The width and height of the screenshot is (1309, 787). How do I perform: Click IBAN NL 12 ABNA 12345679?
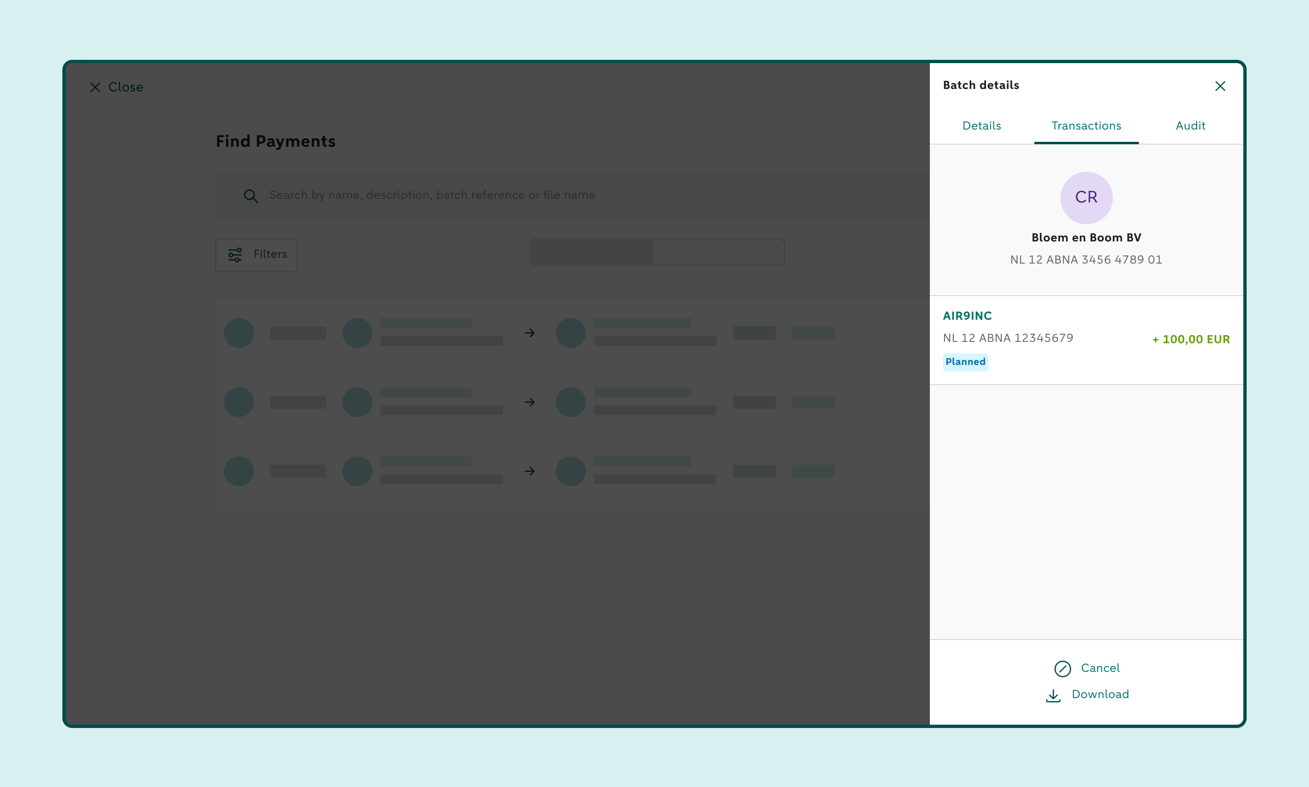tap(1008, 338)
